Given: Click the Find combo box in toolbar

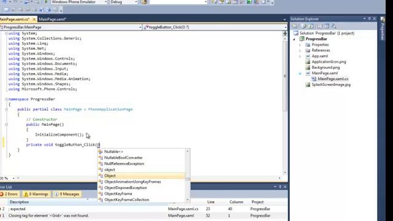Looking at the screenshot, I should point(178,2).
